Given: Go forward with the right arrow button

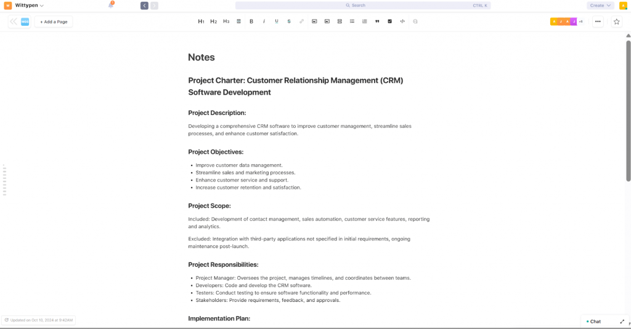Looking at the screenshot, I should coord(155,6).
